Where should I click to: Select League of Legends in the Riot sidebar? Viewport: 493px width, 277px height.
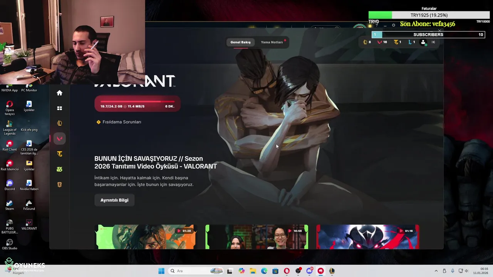pos(59,123)
